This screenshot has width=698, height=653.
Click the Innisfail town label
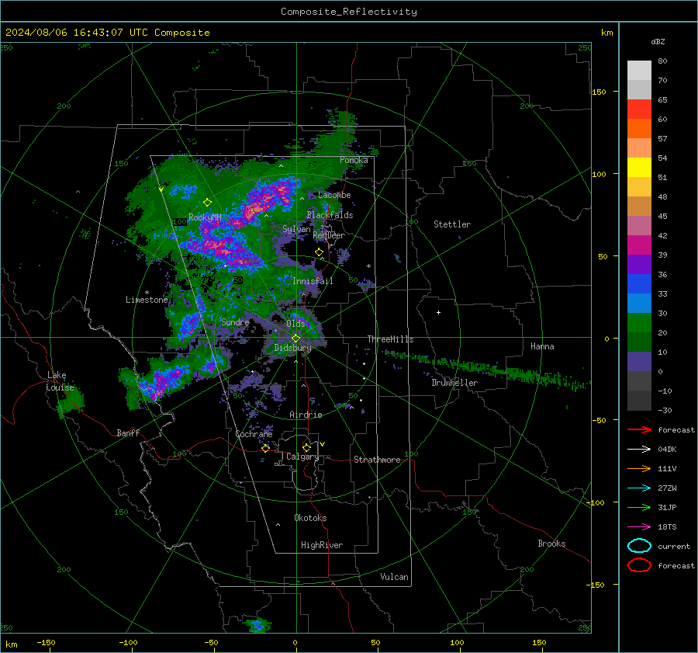tap(313, 281)
